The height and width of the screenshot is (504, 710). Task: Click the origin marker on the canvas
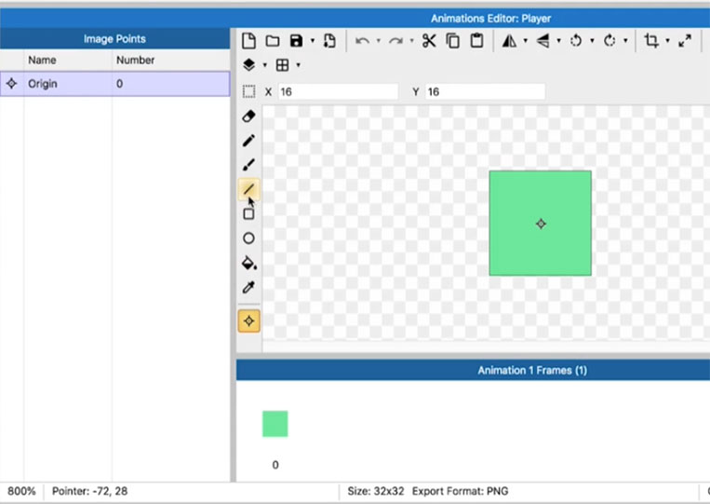[541, 224]
